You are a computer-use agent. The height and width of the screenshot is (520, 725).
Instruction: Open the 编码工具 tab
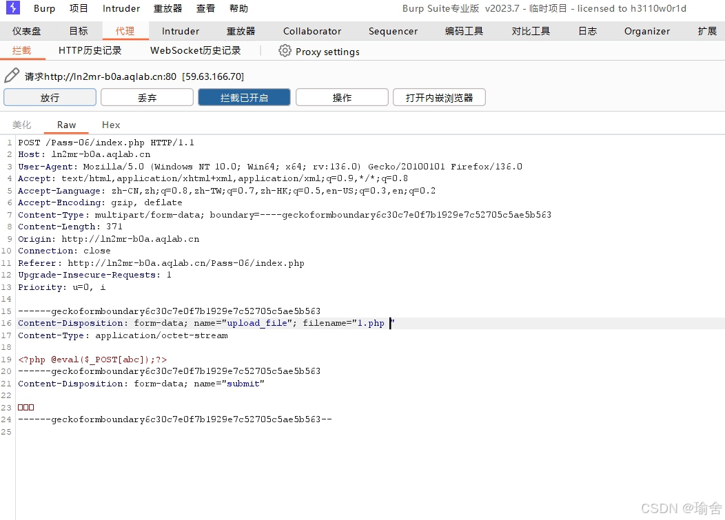pos(464,31)
